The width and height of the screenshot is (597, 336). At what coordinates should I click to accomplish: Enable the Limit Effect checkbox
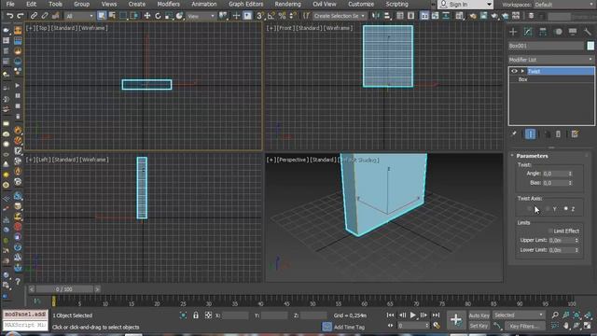click(x=550, y=231)
